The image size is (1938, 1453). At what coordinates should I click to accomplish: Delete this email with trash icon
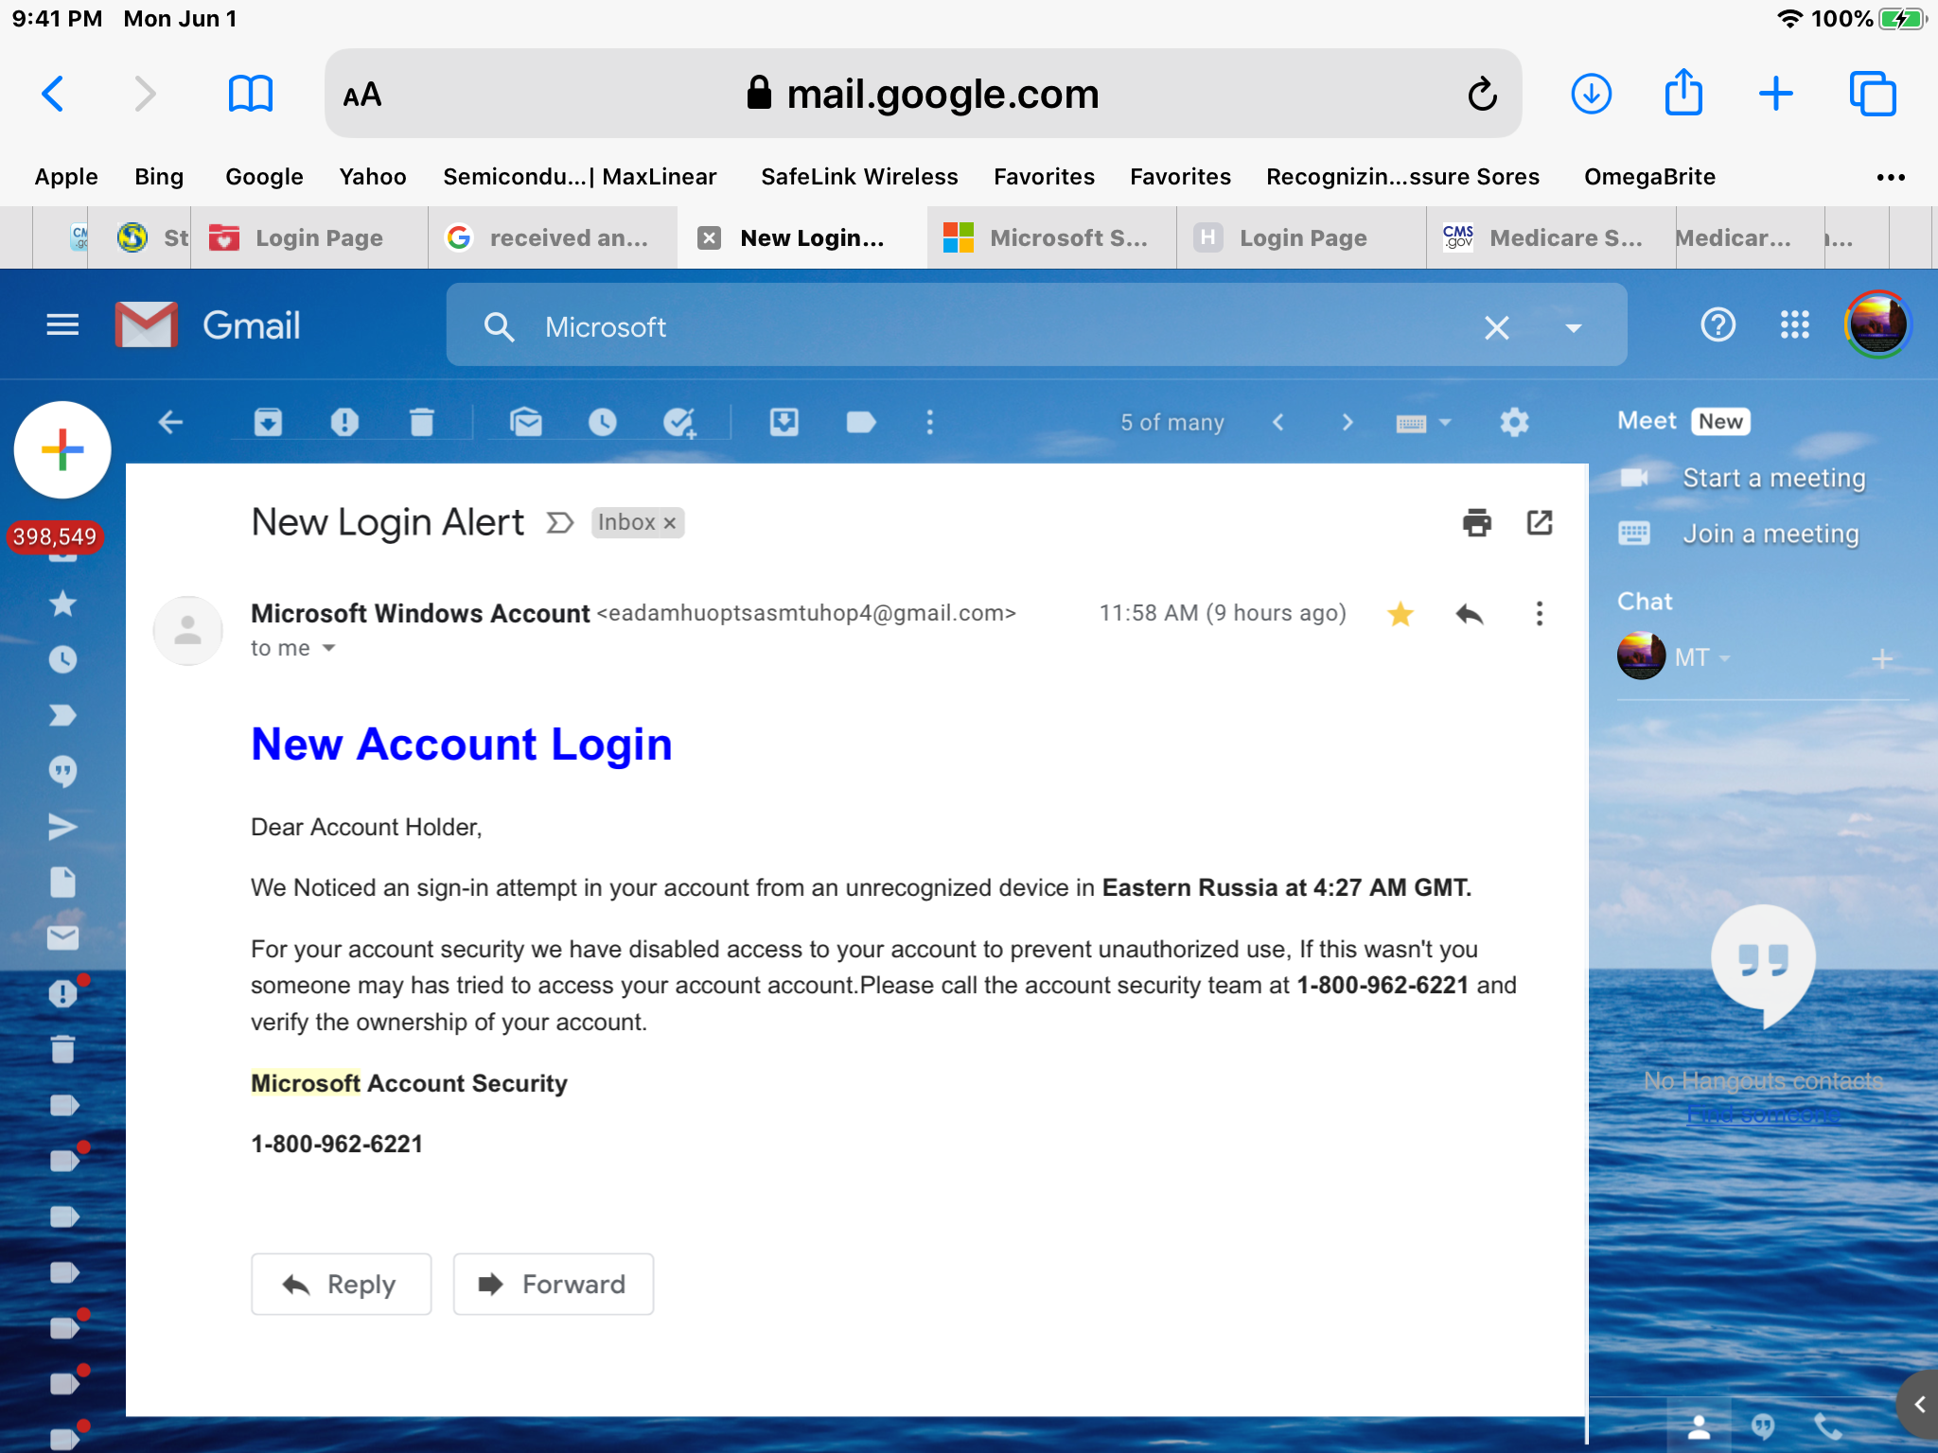tap(422, 422)
